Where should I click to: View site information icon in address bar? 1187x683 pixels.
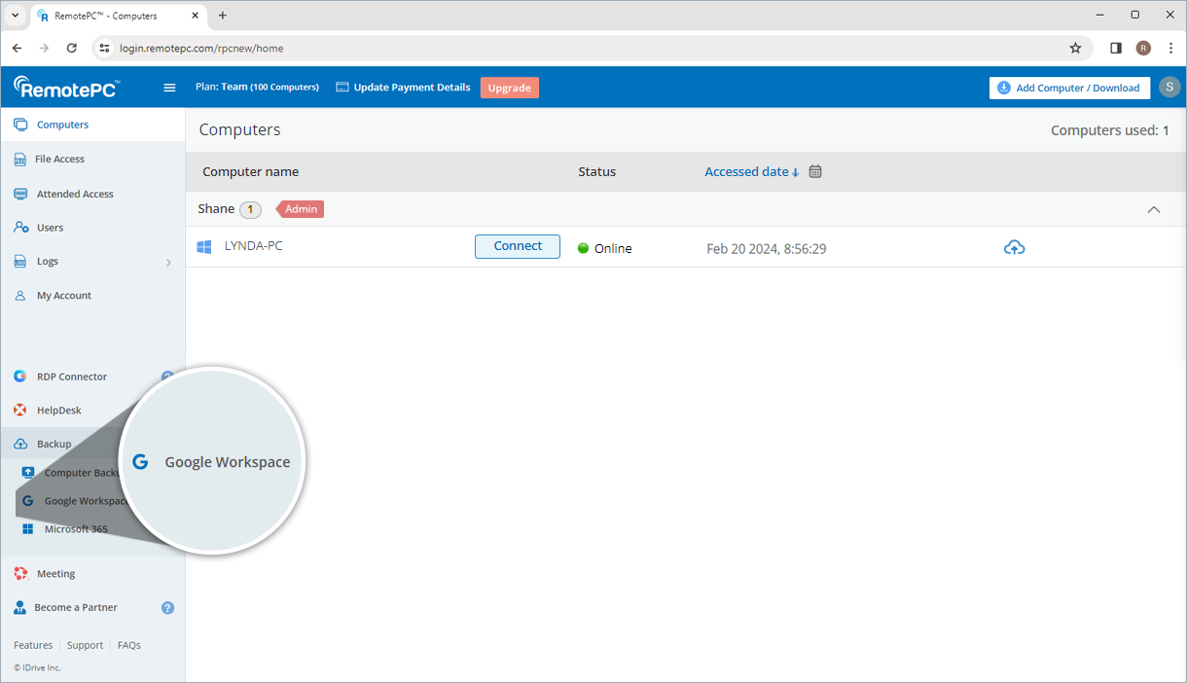105,48
